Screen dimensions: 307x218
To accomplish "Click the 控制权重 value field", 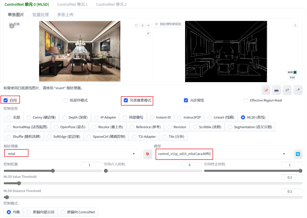I will pyautogui.click(x=91, y=165).
